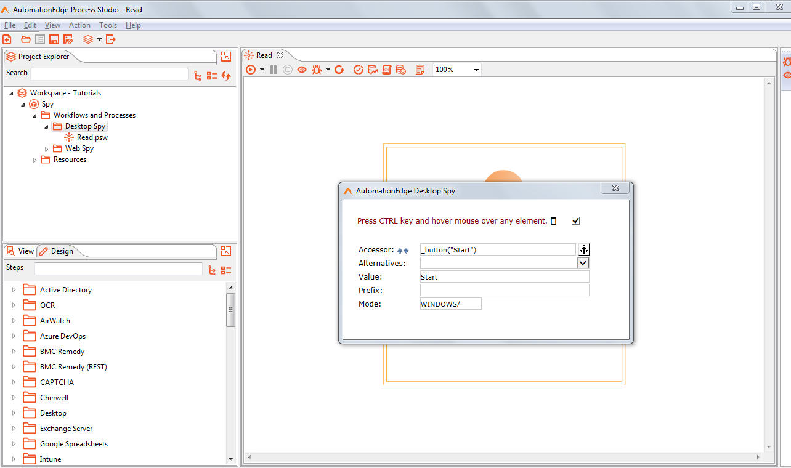This screenshot has height=468, width=791.
Task: Click the Debug bug icon
Action: (317, 70)
